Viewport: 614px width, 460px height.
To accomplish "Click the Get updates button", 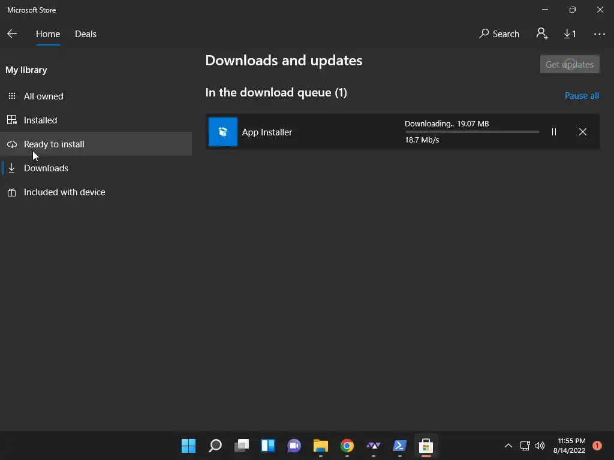I will (570, 64).
